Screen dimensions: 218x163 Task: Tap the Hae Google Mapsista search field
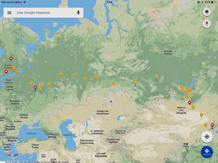44,13
